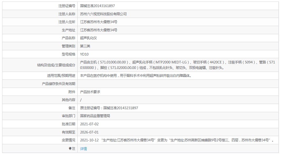Click the 注册证编号 label
The width and height of the screenshot is (281, 154).
[67, 6]
